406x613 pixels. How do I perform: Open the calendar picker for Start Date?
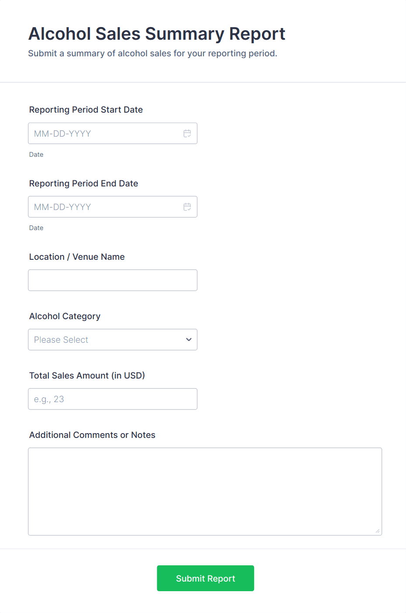187,134
